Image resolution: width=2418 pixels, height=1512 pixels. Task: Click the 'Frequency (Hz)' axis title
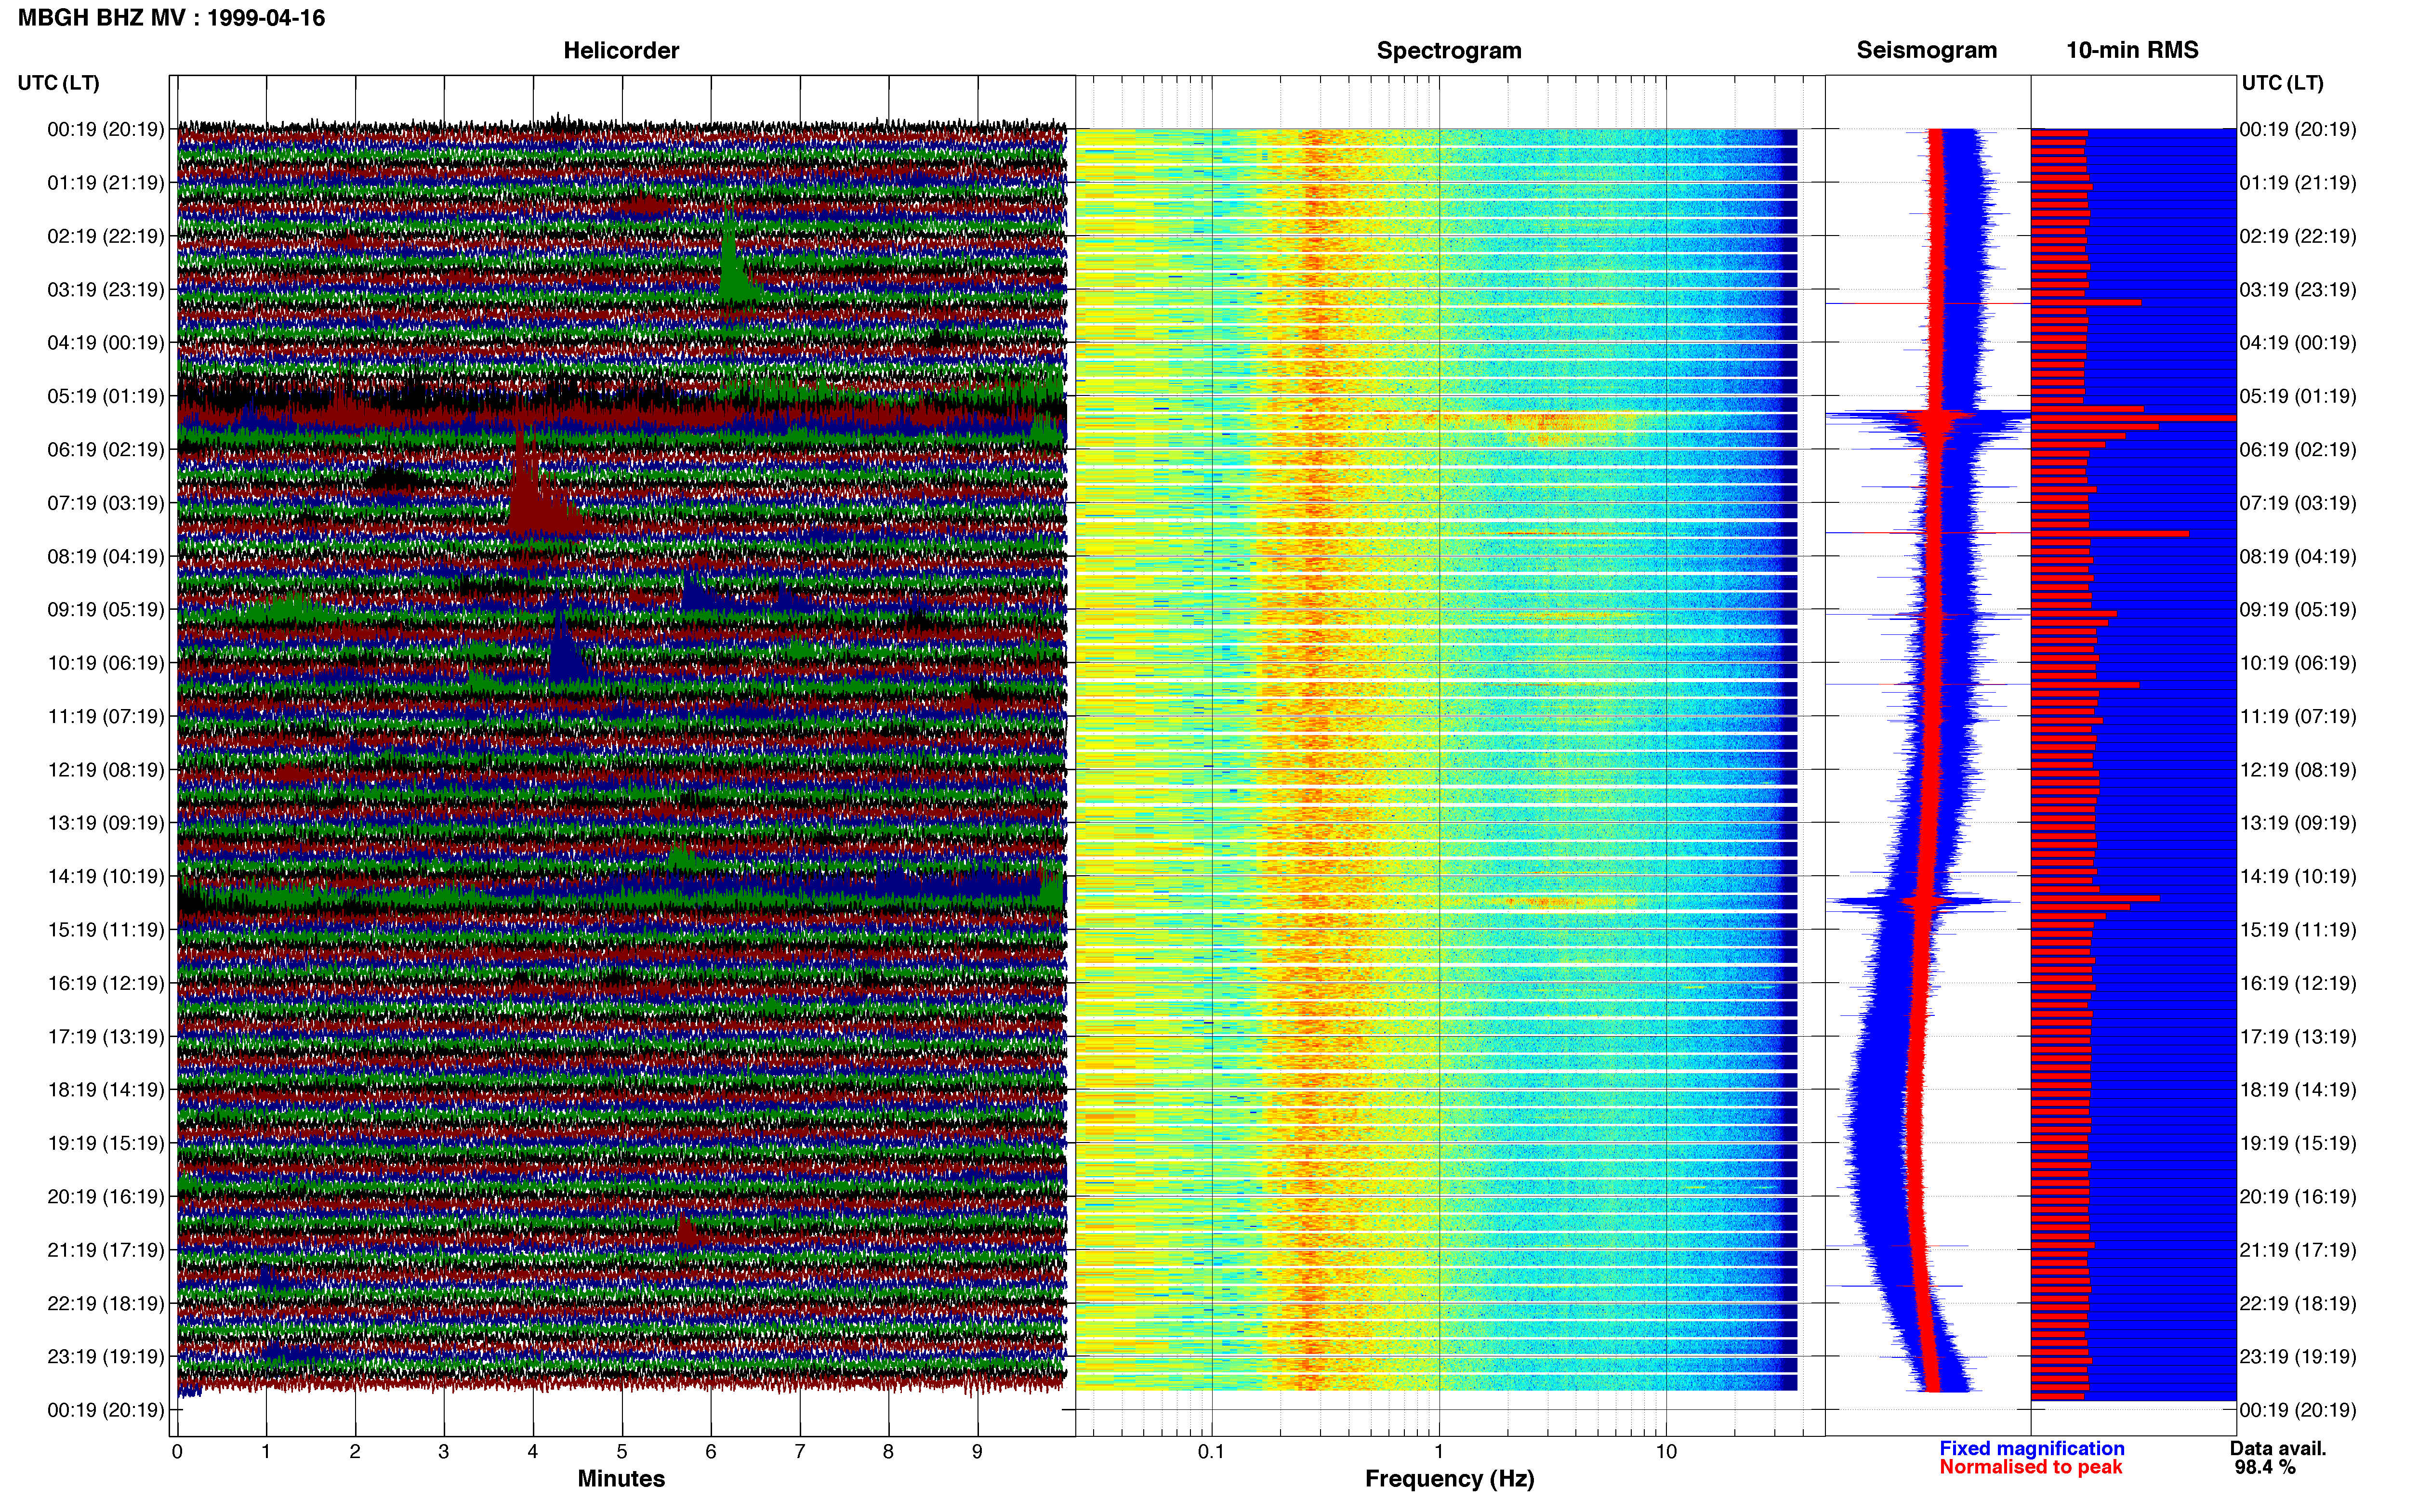1449,1478
